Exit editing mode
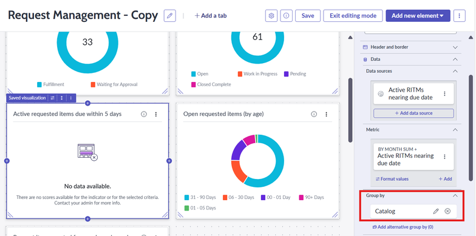Screen dimensions: 476x236 click(x=353, y=16)
